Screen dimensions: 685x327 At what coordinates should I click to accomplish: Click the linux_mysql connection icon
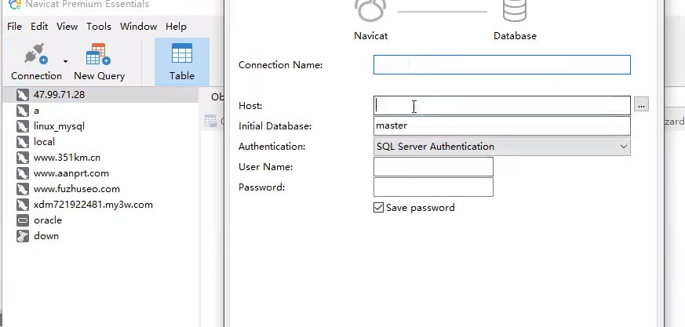point(22,126)
